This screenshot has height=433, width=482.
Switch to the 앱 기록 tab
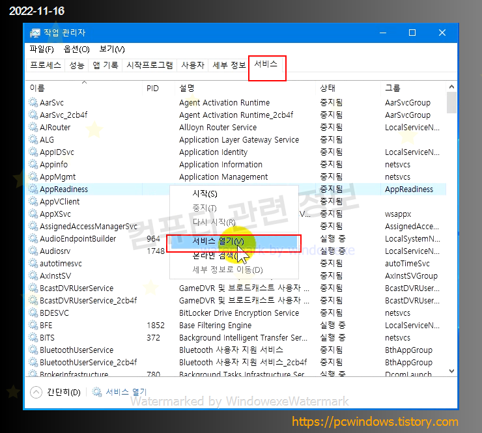pyautogui.click(x=106, y=65)
